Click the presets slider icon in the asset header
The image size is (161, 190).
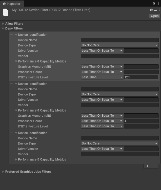click(x=155, y=10)
